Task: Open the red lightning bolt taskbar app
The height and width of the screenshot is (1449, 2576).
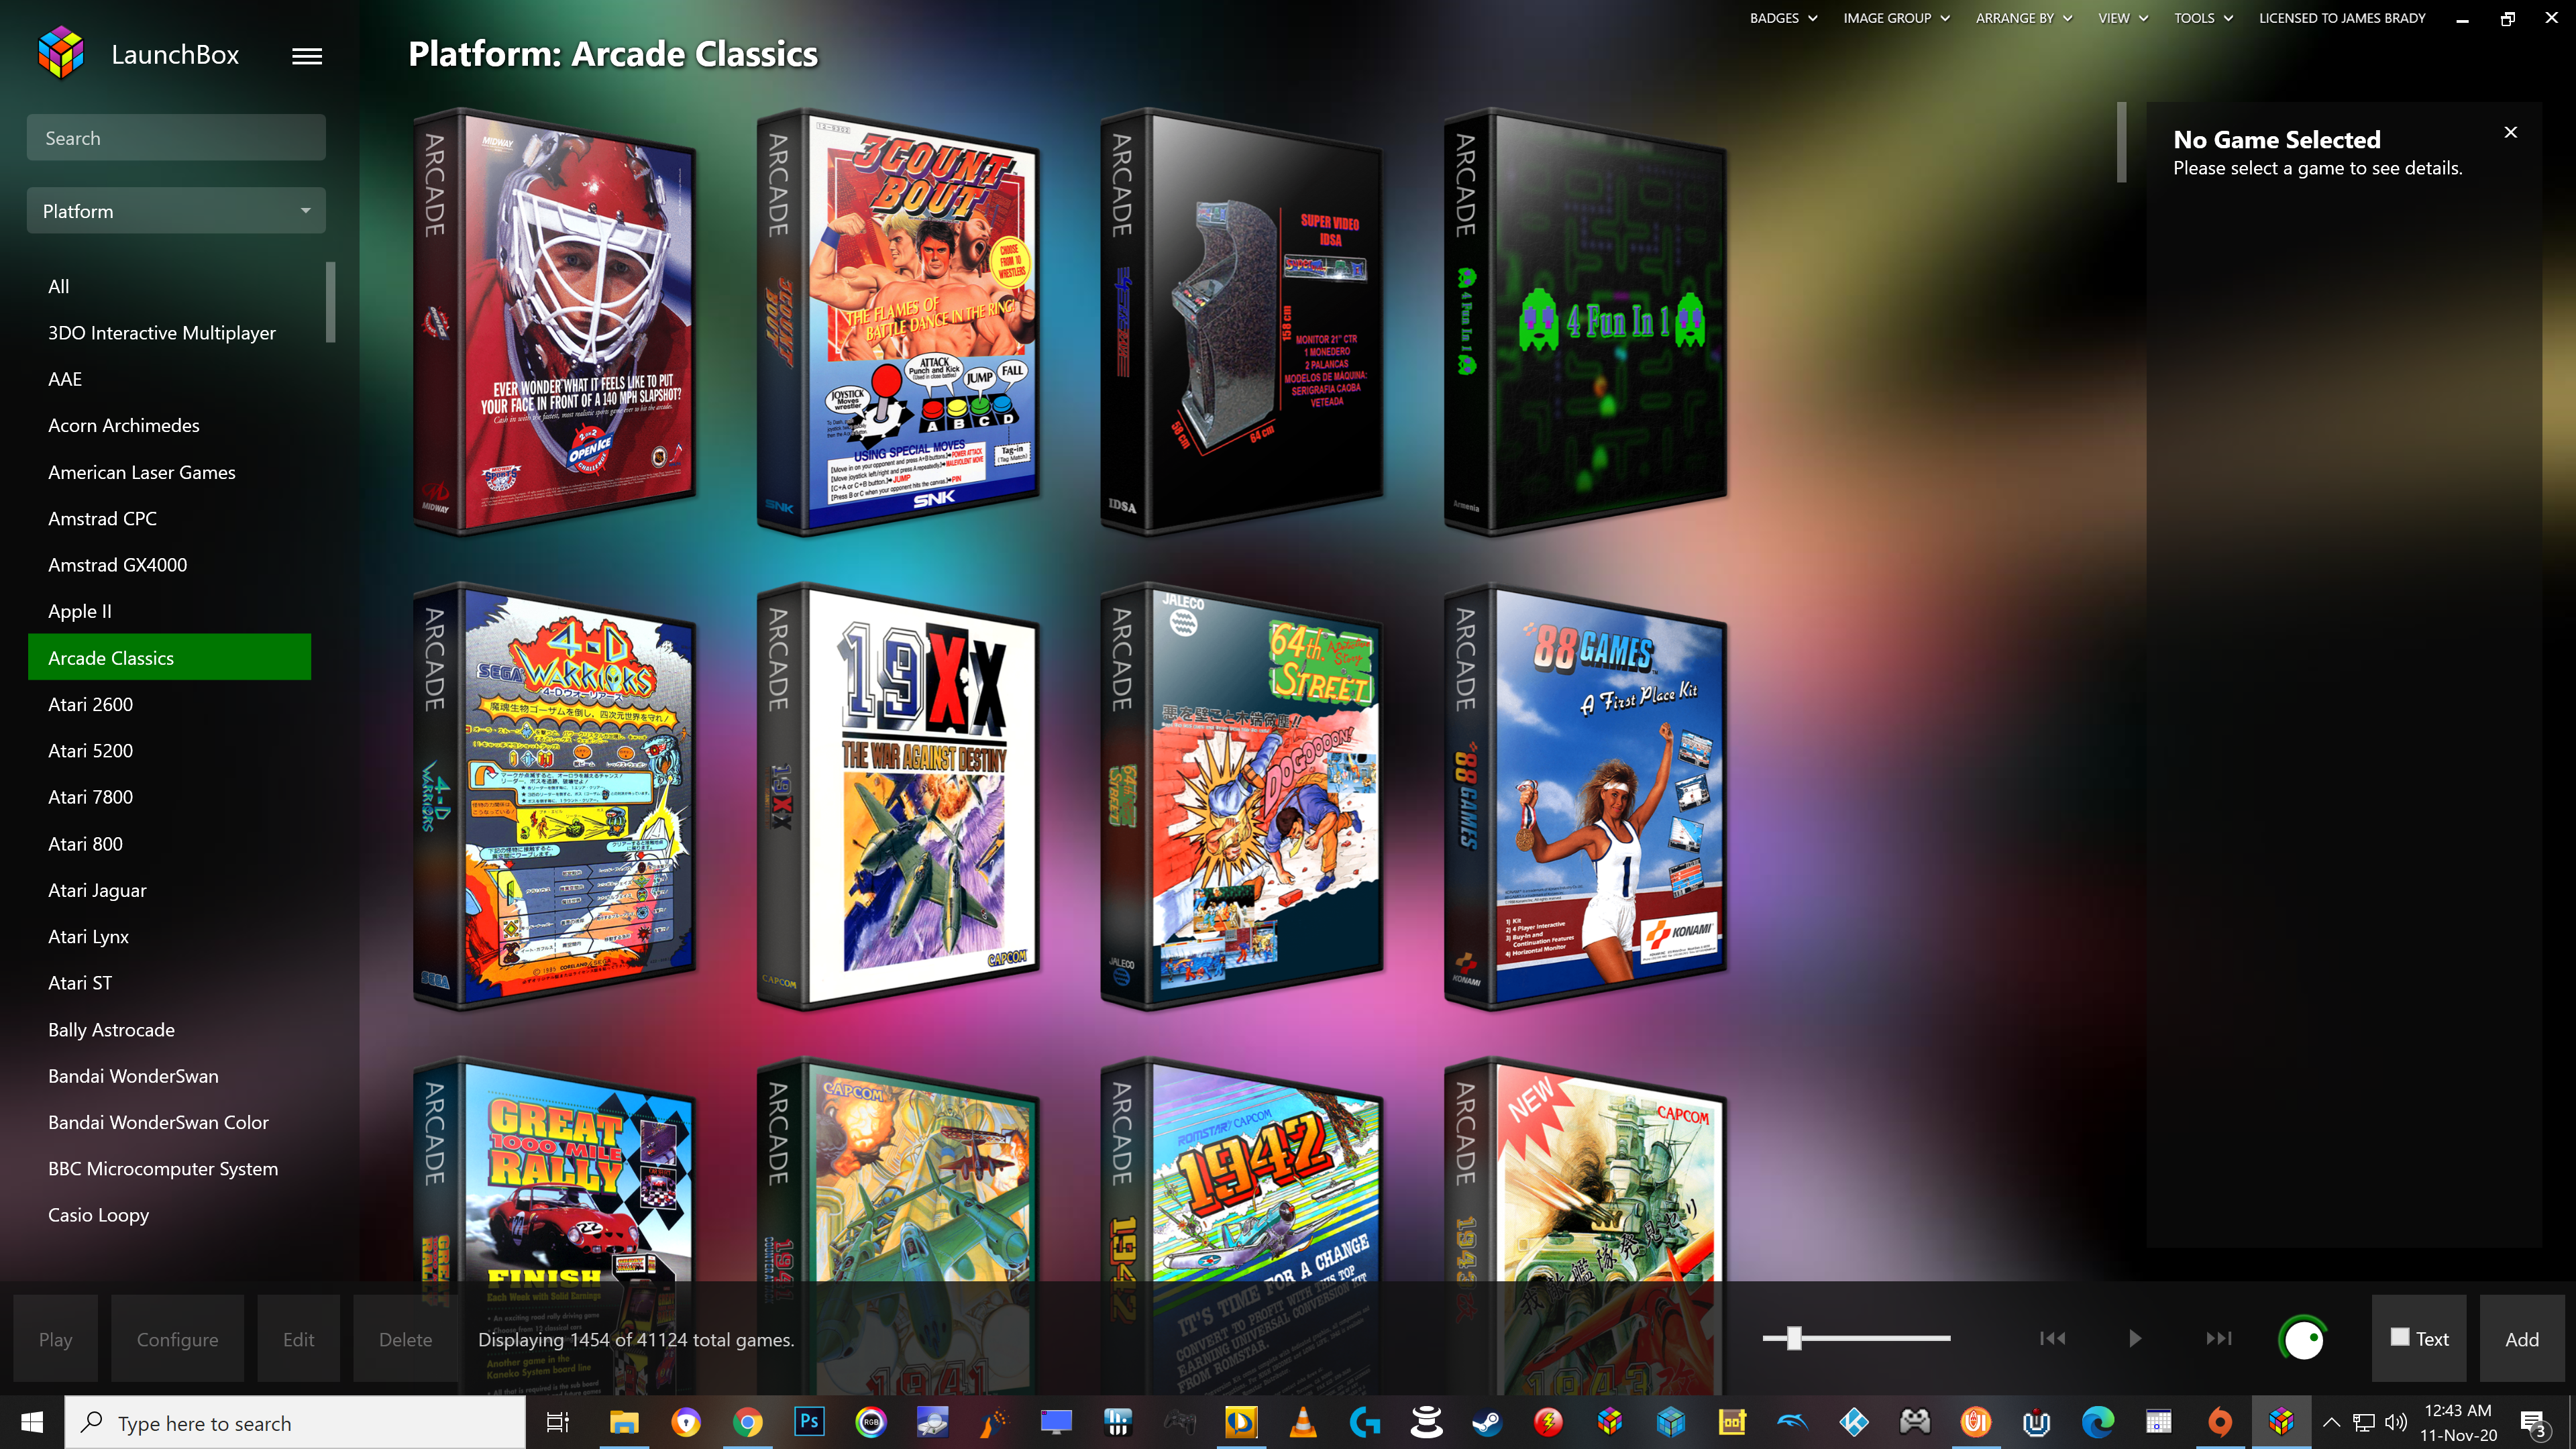Action: [1548, 1421]
